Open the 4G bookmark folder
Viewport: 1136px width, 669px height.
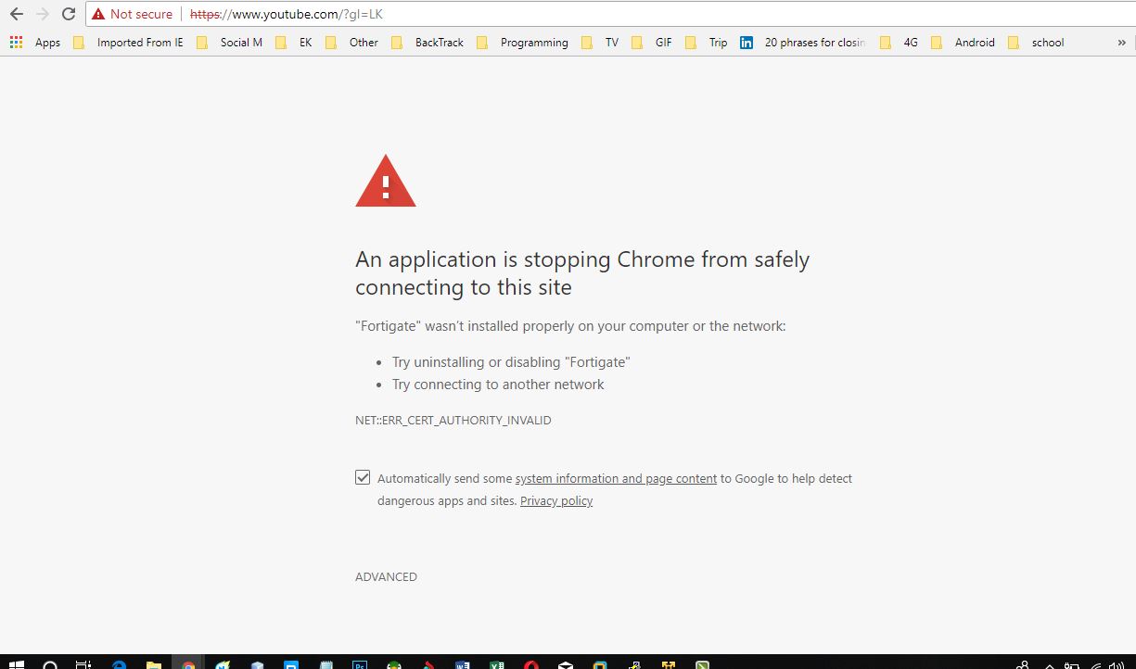coord(900,43)
